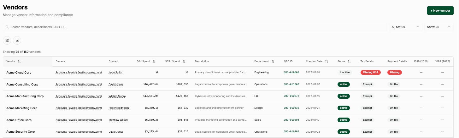The image size is (459, 138).
Task: Click the red Missing payment badge
Action: pos(394,72)
